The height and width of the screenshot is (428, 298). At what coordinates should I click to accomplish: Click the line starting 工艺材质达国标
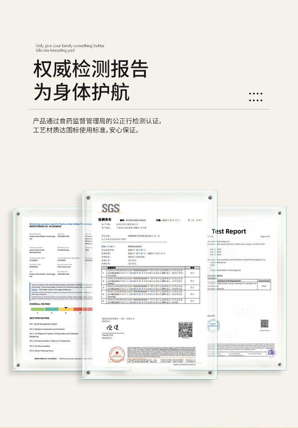pyautogui.click(x=86, y=130)
